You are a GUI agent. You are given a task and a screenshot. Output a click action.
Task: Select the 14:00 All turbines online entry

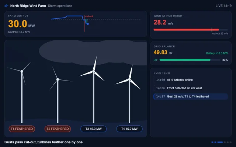[191, 80]
